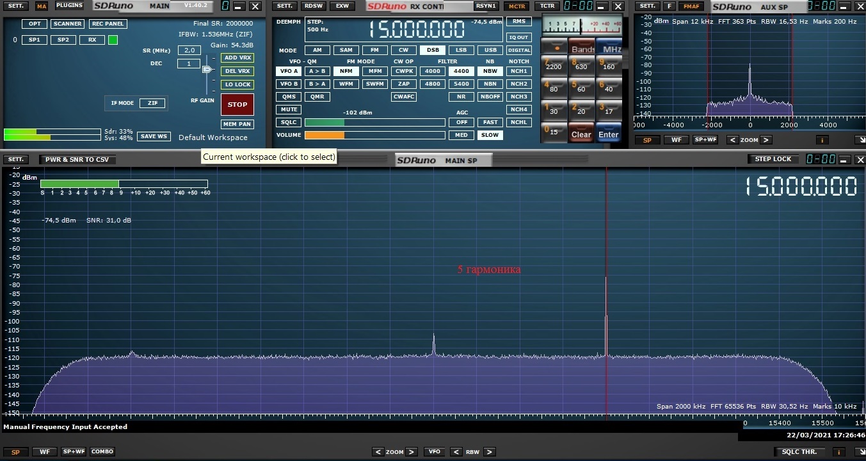Zoom out AUX SP with left arrow
Image resolution: width=866 pixels, height=461 pixels.
point(732,140)
